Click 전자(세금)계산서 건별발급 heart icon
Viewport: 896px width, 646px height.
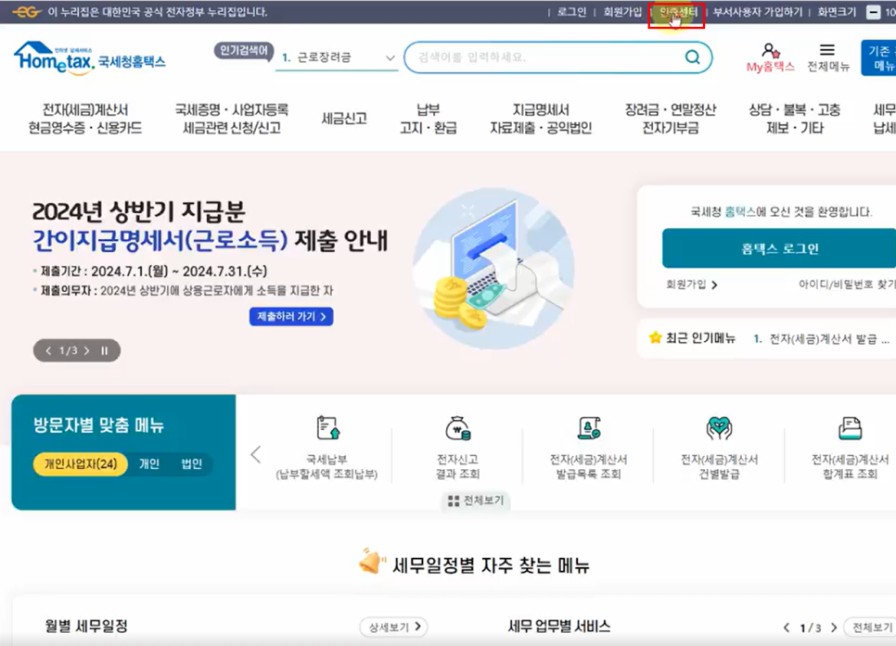point(719,428)
